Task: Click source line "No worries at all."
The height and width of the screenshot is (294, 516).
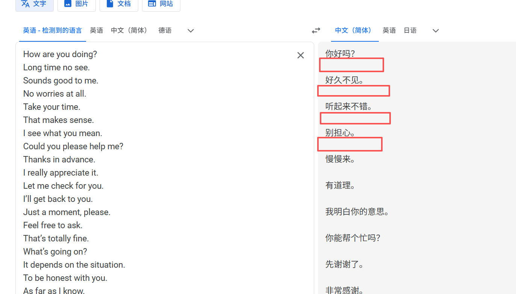Action: (x=54, y=94)
